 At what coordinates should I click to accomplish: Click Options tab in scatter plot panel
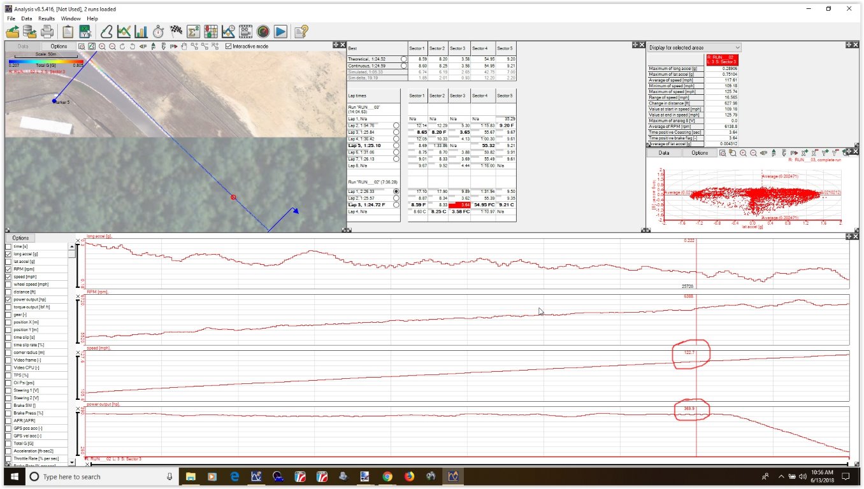pyautogui.click(x=700, y=153)
